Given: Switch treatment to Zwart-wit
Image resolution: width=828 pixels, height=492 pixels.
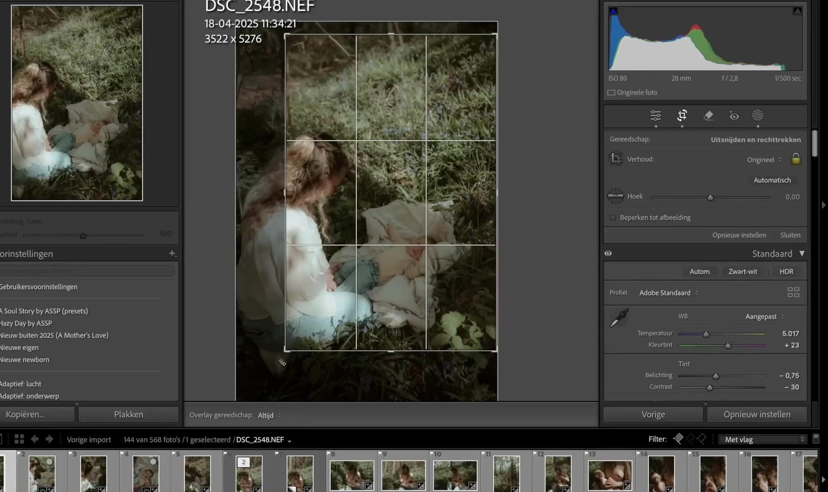Looking at the screenshot, I should pos(742,272).
